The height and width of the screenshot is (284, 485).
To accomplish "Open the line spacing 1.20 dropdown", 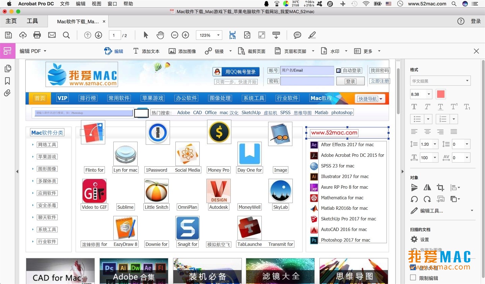I will coord(435,144).
